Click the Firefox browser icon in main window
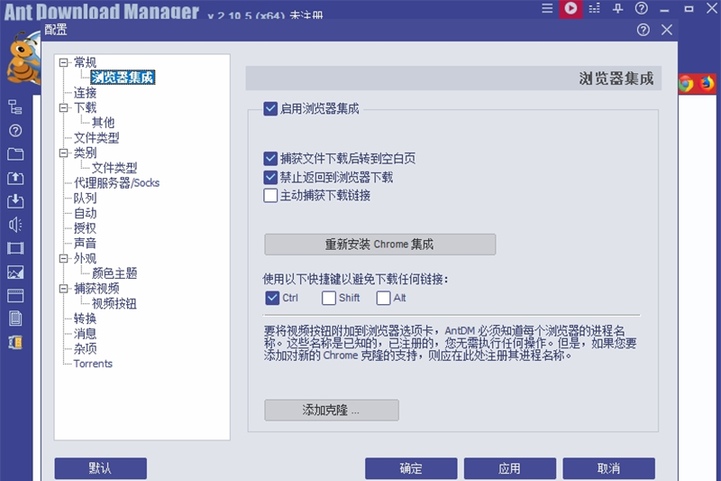This screenshot has width=721, height=481. coord(707,84)
